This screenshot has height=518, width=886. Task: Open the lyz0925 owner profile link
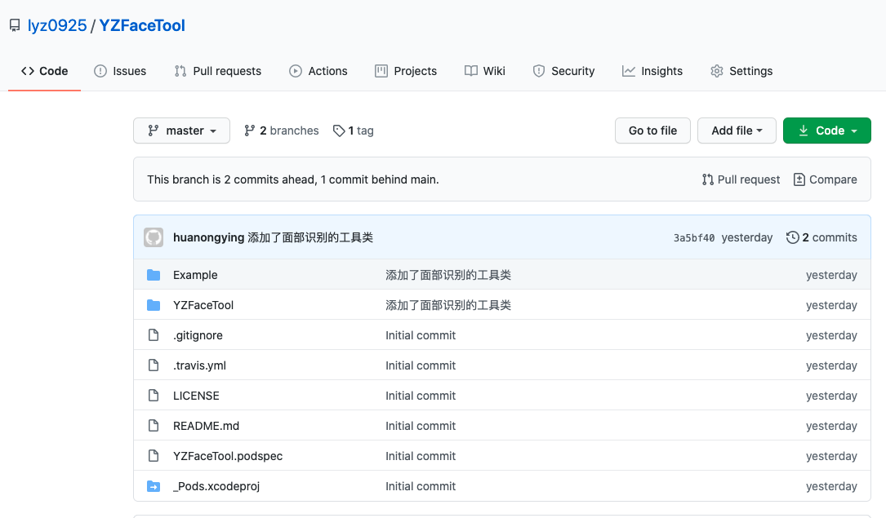click(57, 25)
